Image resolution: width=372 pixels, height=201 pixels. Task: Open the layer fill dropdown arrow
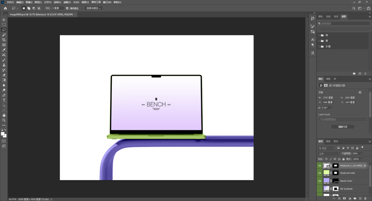click(x=361, y=159)
